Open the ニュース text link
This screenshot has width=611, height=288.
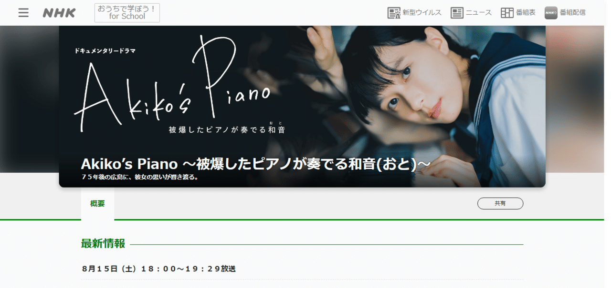[479, 13]
